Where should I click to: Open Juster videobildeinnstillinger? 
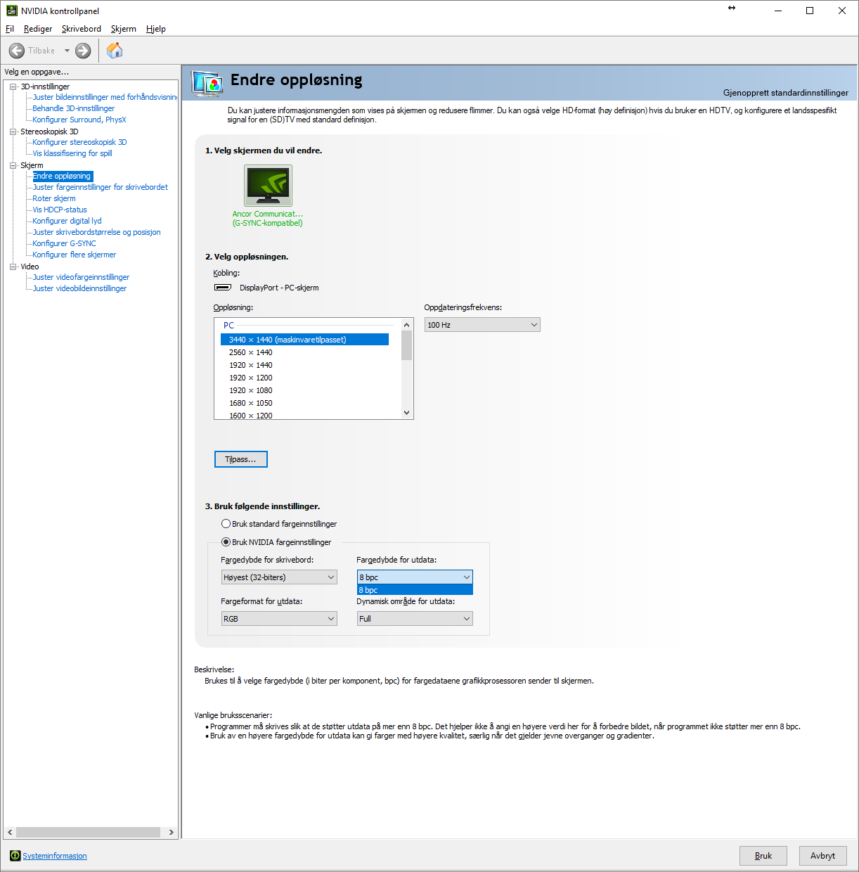point(79,288)
